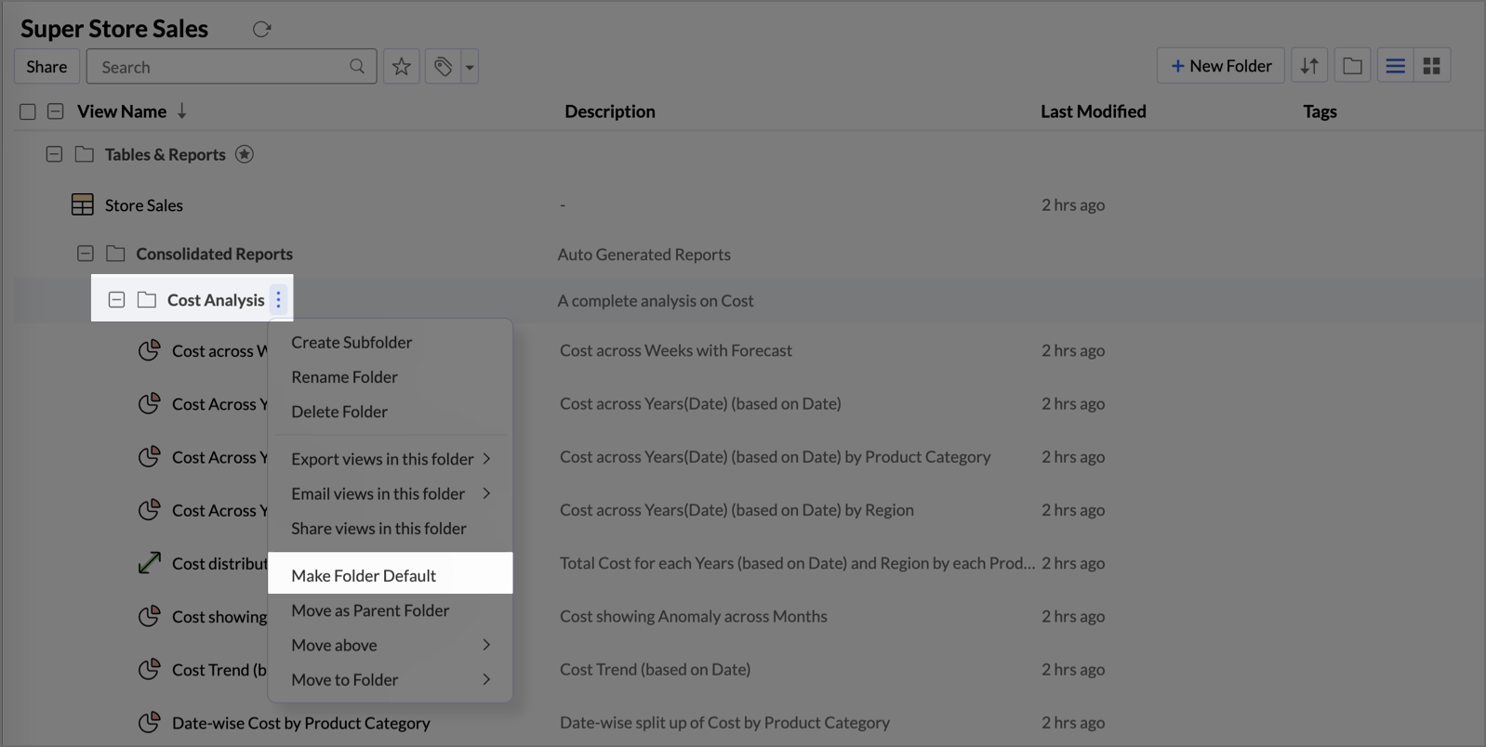The width and height of the screenshot is (1486, 747).
Task: Click the New Folder button
Action: tap(1220, 66)
